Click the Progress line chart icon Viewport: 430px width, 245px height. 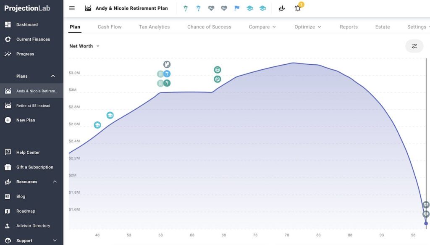point(8,54)
